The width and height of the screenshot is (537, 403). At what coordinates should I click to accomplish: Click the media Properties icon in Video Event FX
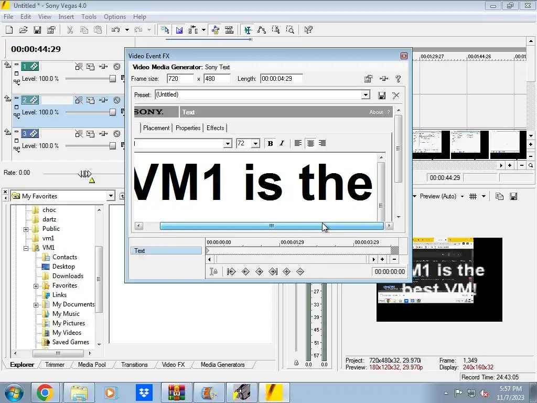coord(368,79)
